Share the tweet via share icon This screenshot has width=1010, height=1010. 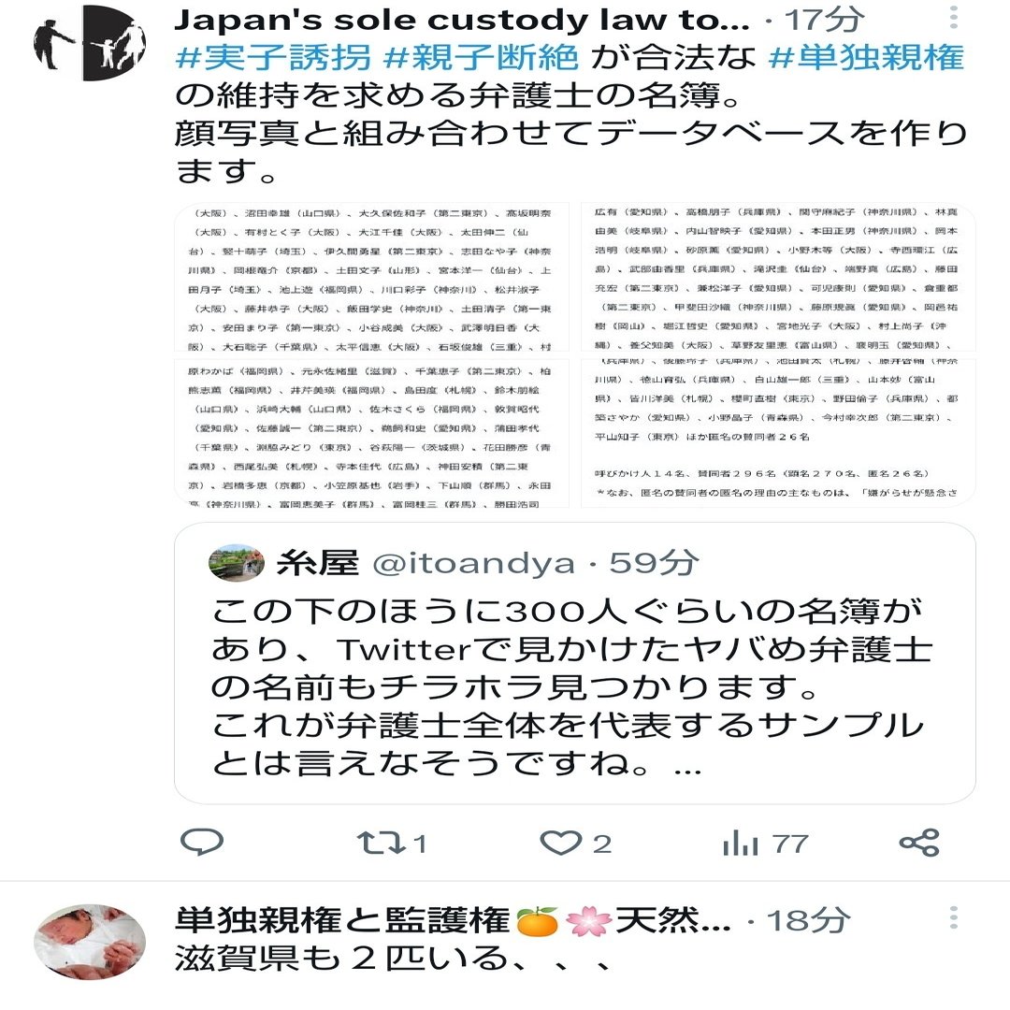pyautogui.click(x=919, y=843)
